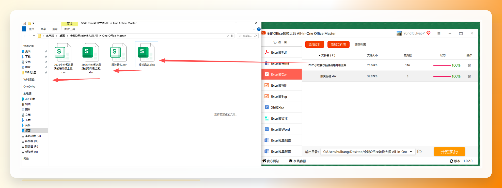This screenshot has width=502, height=188.
Task: Switch to Excel转图片 conversion
Action: point(282,85)
